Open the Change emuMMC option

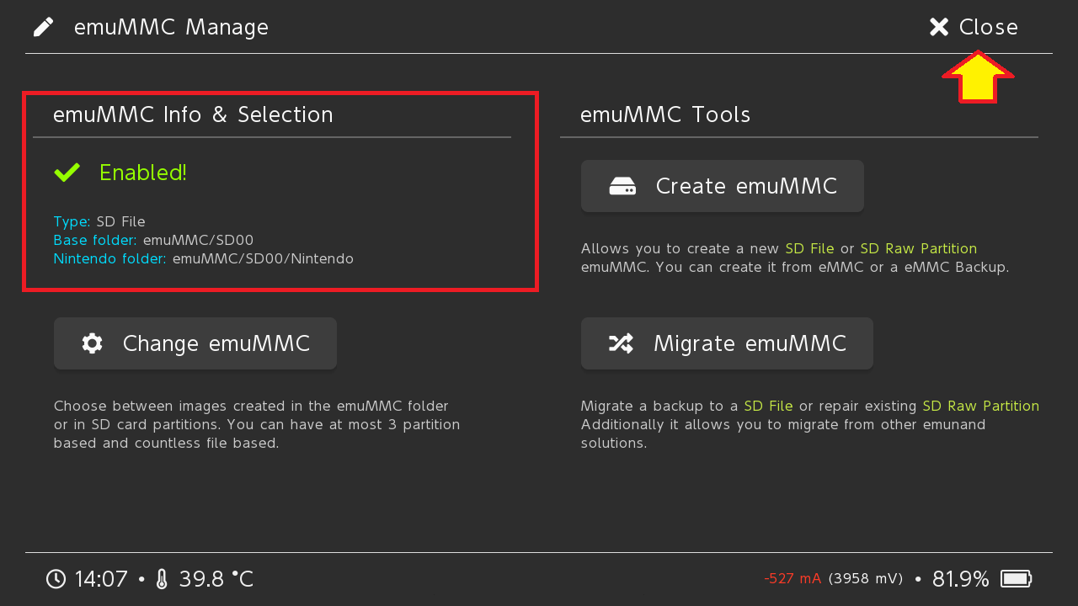195,343
